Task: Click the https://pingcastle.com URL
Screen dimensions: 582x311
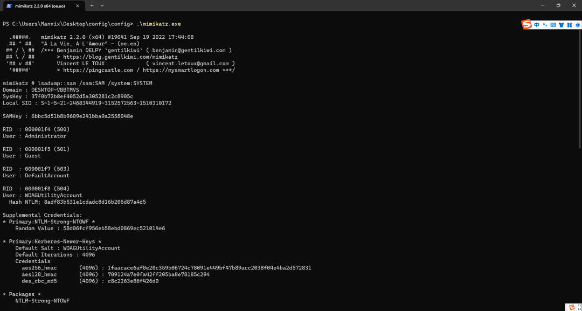Action: [x=98, y=70]
